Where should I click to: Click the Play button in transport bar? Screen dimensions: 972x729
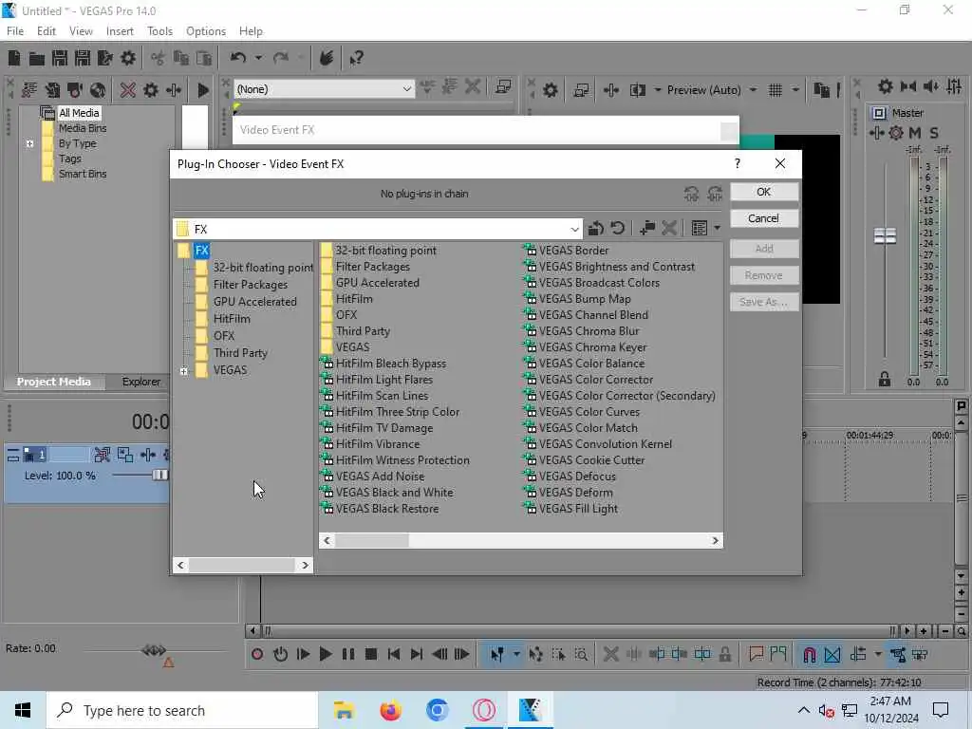coord(326,654)
